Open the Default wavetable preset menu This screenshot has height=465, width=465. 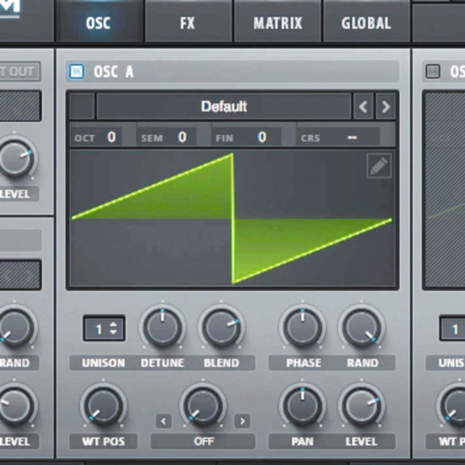pyautogui.click(x=224, y=107)
